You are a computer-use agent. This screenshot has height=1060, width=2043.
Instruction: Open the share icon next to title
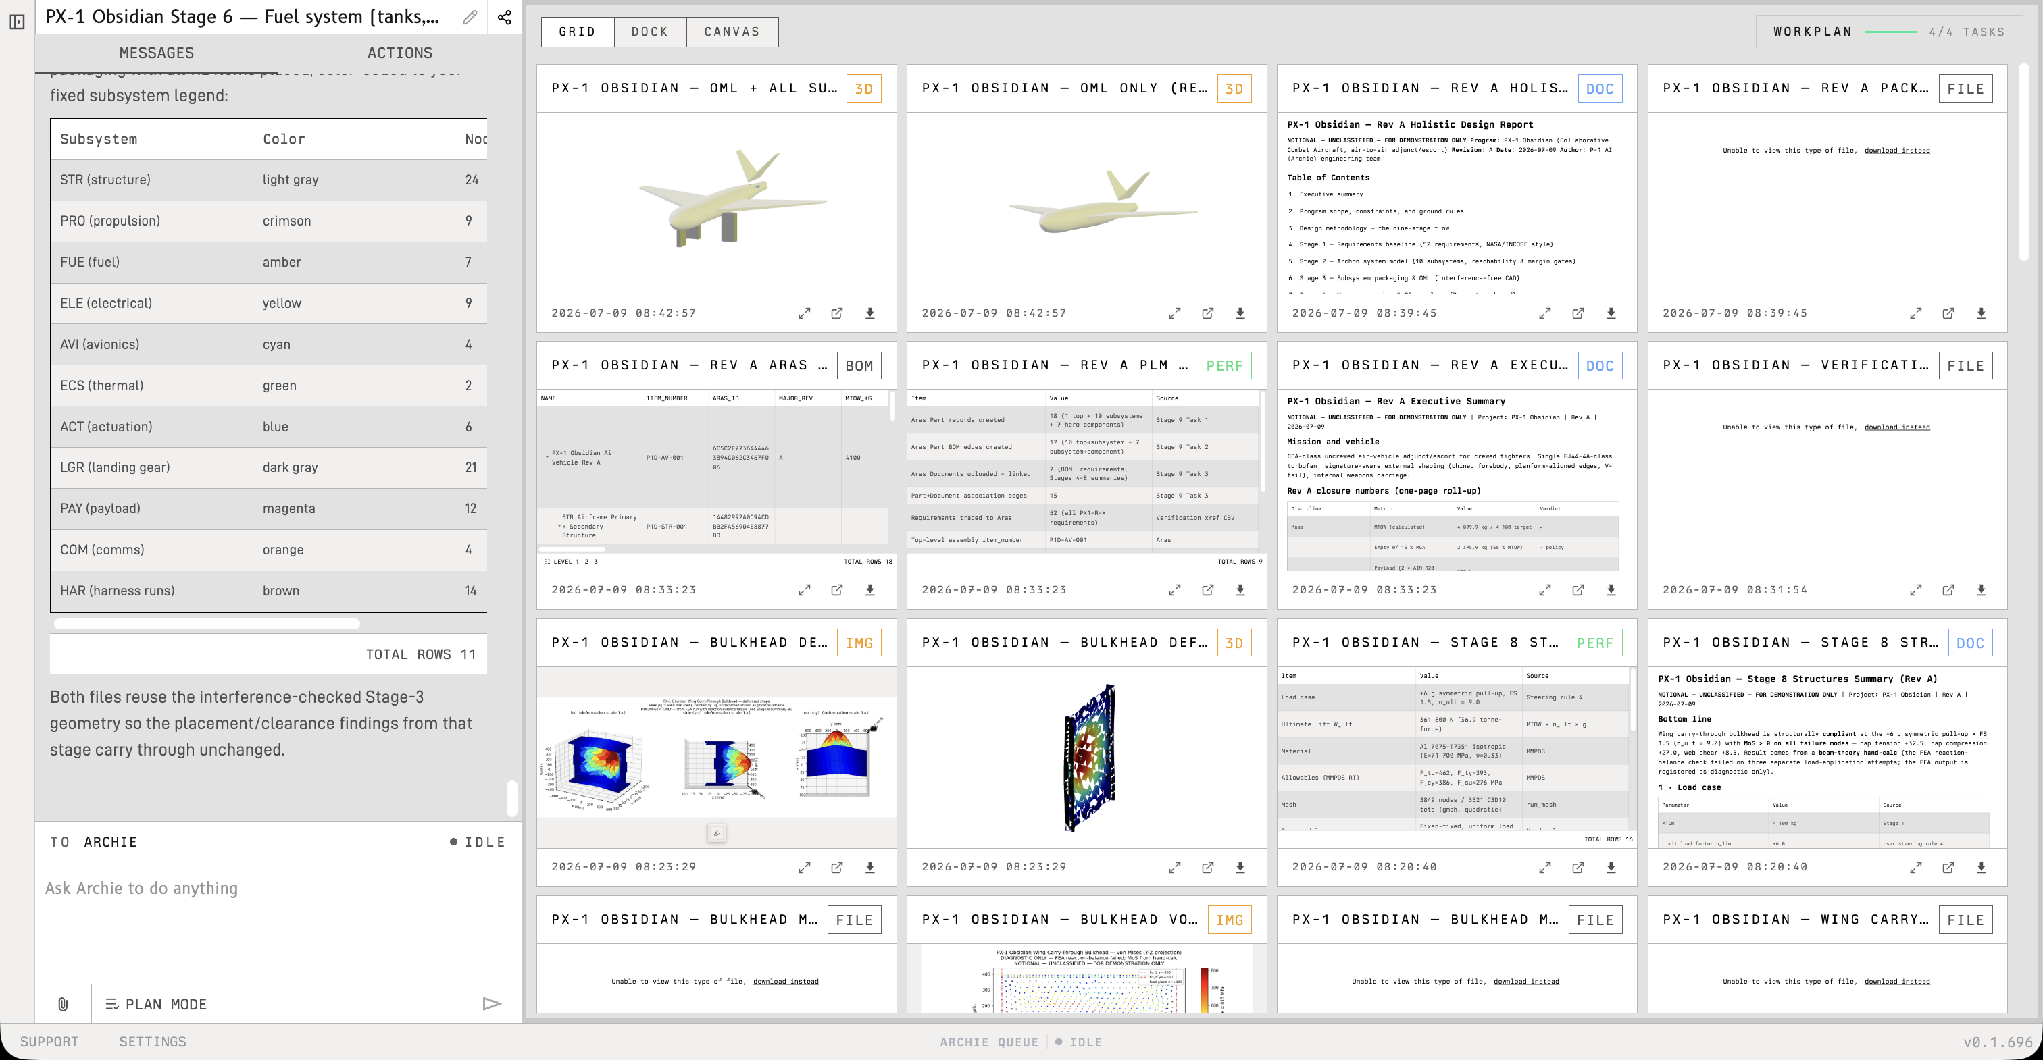(505, 18)
